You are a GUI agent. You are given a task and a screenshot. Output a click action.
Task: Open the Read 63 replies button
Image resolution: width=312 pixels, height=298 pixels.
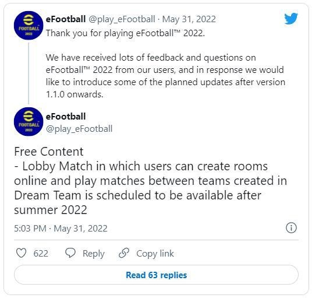tap(156, 275)
